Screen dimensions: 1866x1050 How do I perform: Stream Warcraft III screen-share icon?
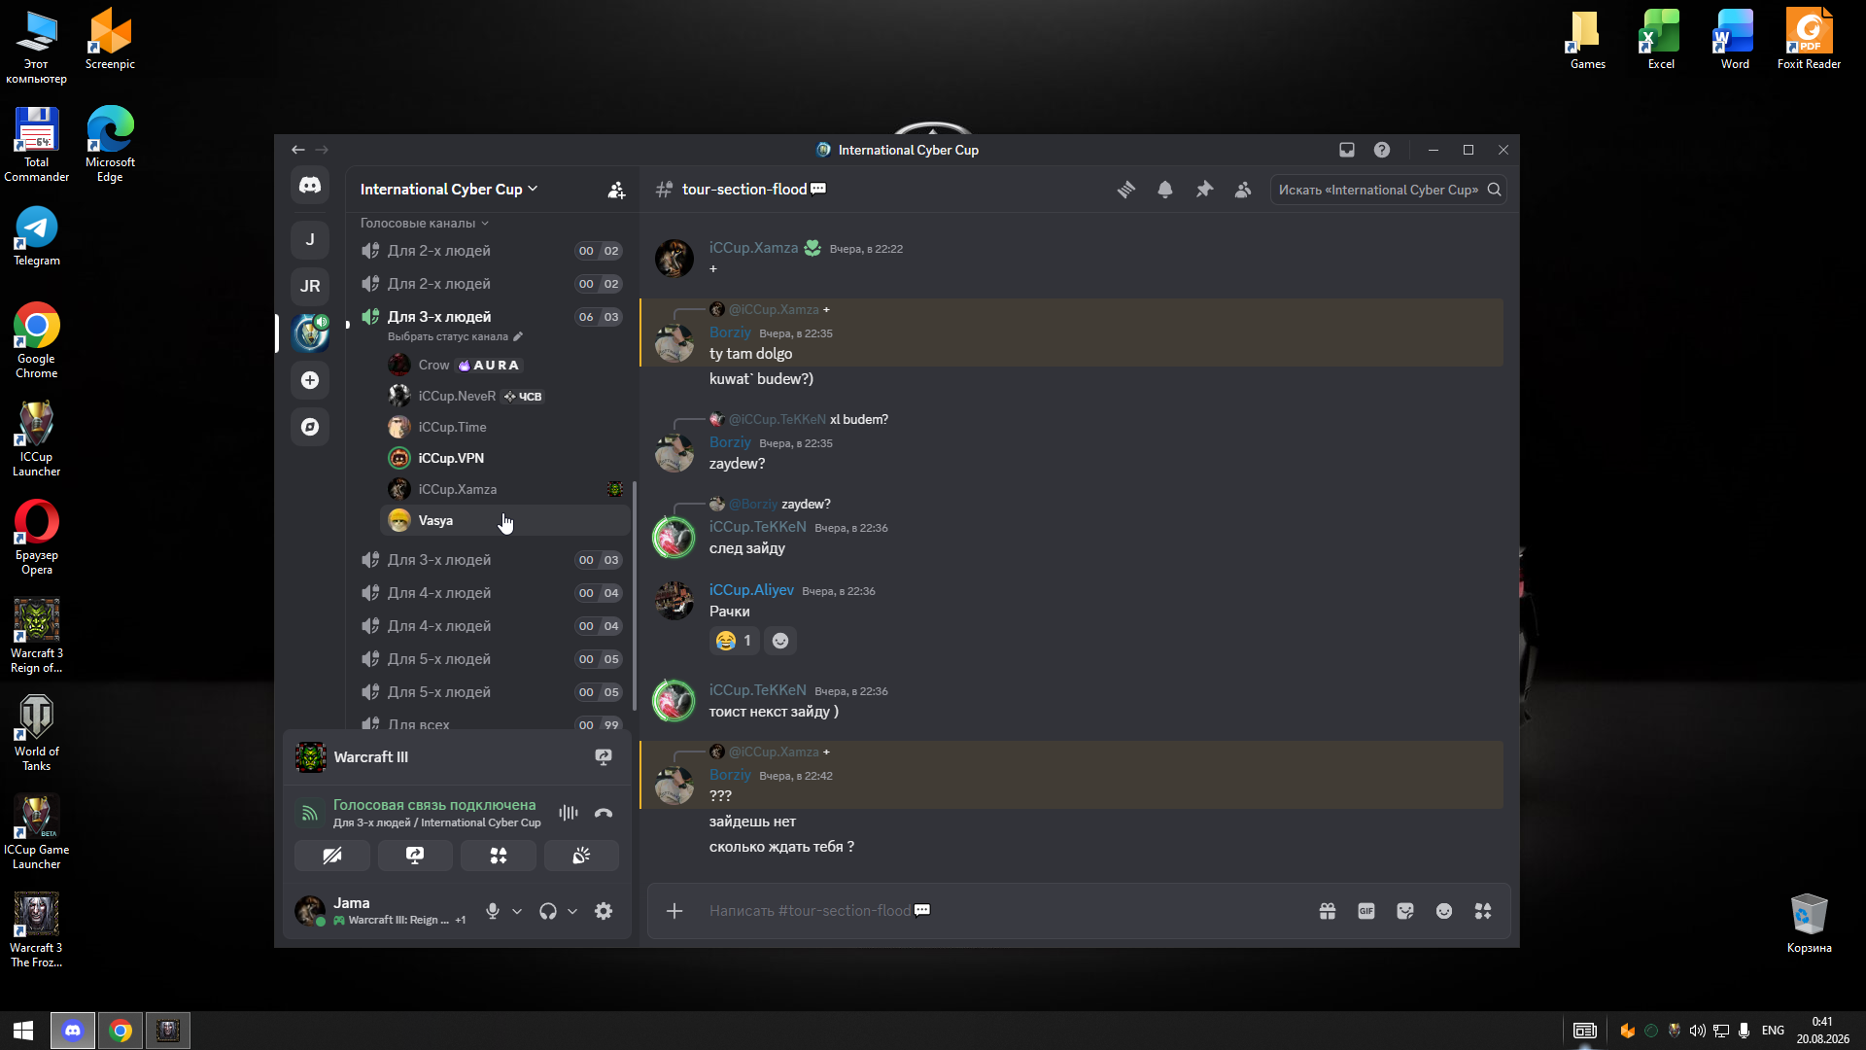[x=604, y=757]
